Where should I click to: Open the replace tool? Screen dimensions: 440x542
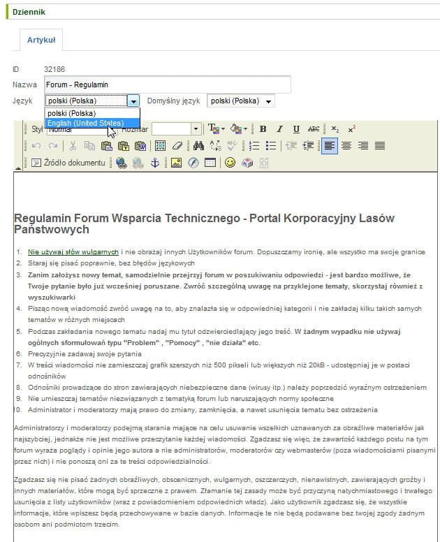click(215, 146)
